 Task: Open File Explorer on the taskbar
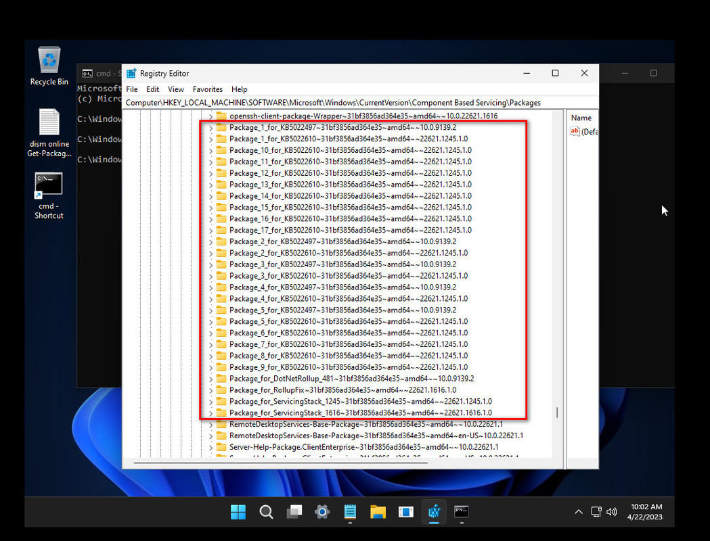[x=378, y=512]
